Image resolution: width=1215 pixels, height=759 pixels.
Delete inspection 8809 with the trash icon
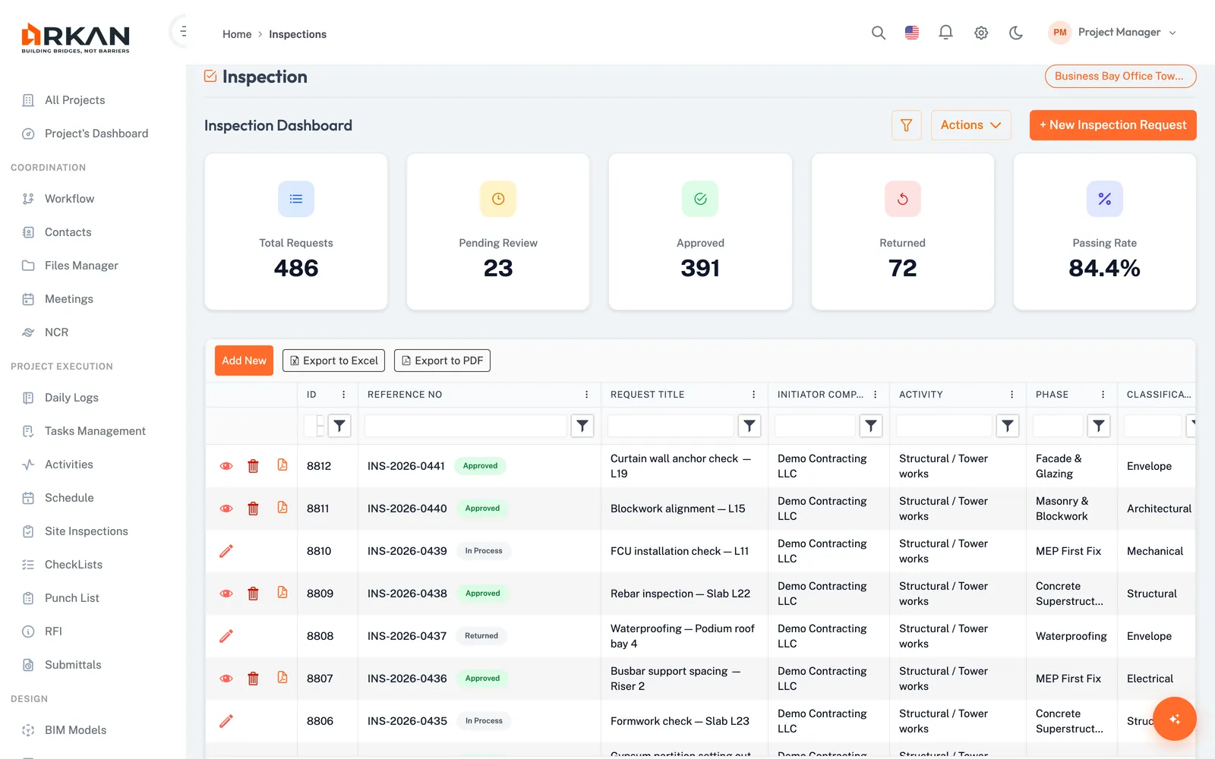tap(253, 594)
